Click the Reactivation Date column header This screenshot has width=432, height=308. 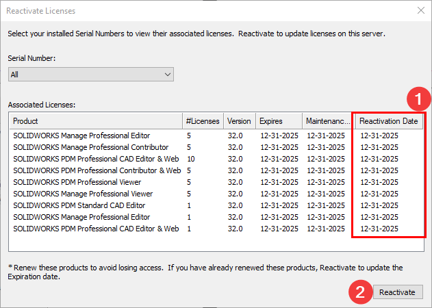(x=388, y=121)
